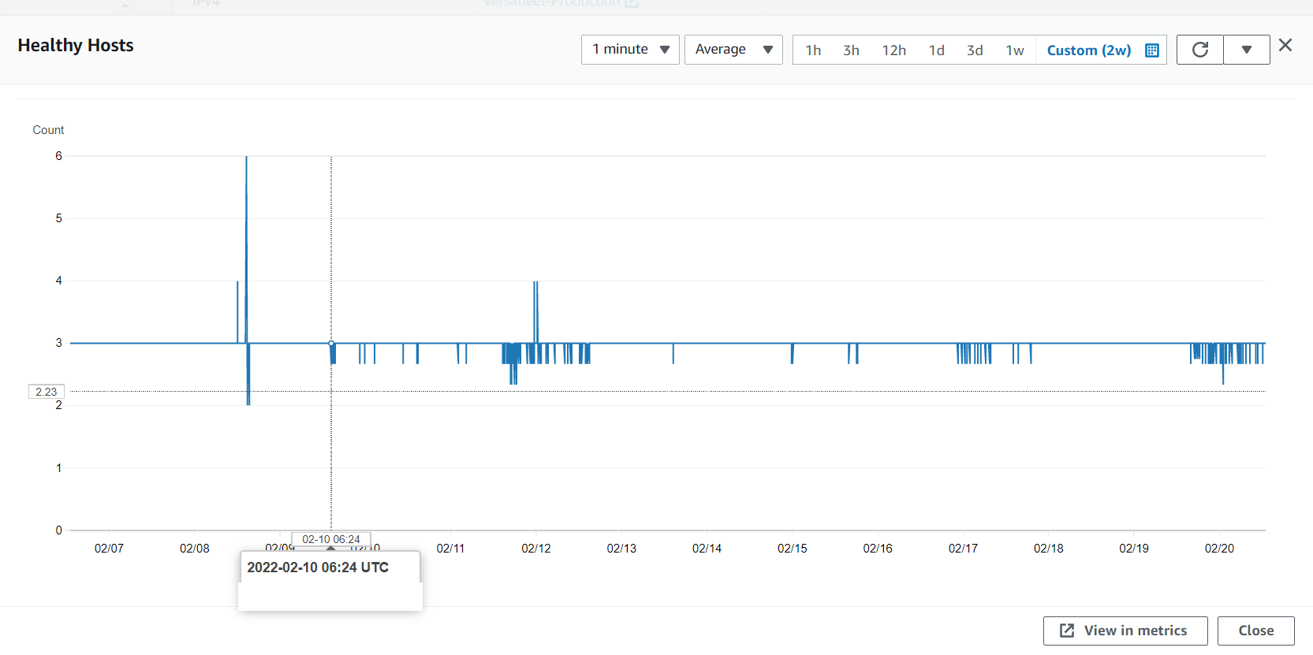Click the 02/14 date label on the X axis
The image size is (1313, 655).
(707, 549)
